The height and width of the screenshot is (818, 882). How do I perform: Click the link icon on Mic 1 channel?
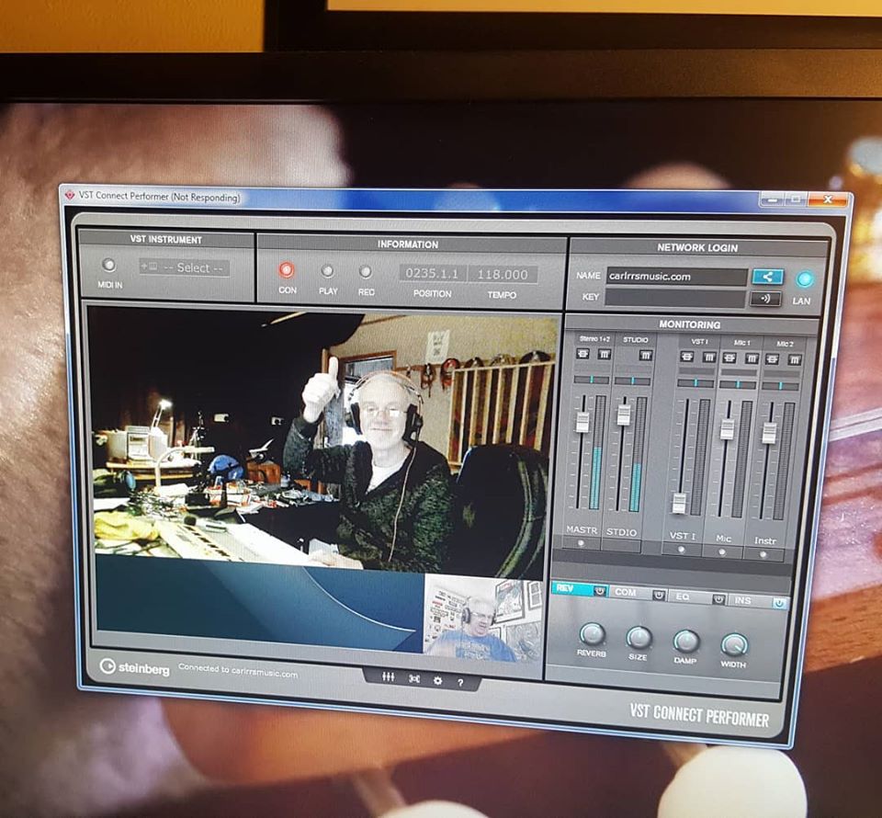point(729,358)
